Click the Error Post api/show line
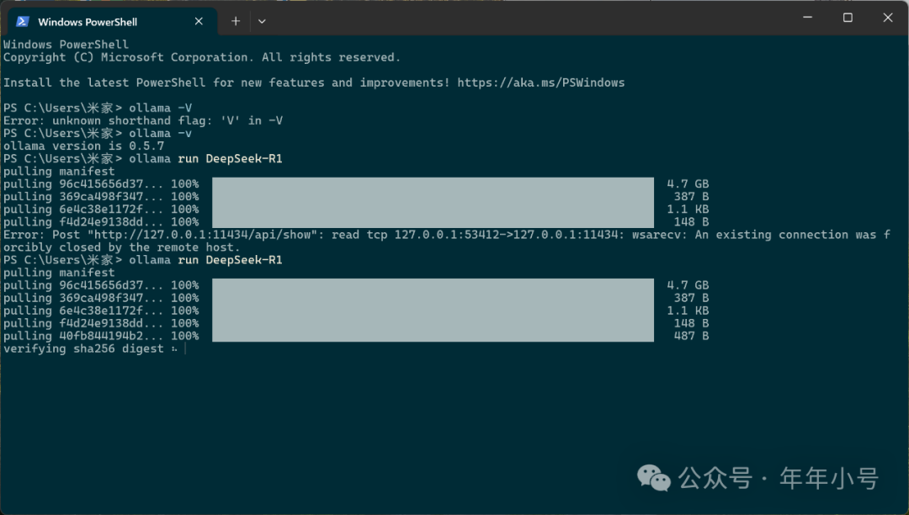 coord(446,235)
